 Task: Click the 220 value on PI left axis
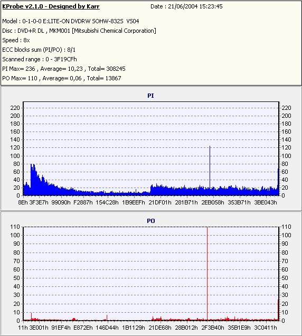coord(15,108)
